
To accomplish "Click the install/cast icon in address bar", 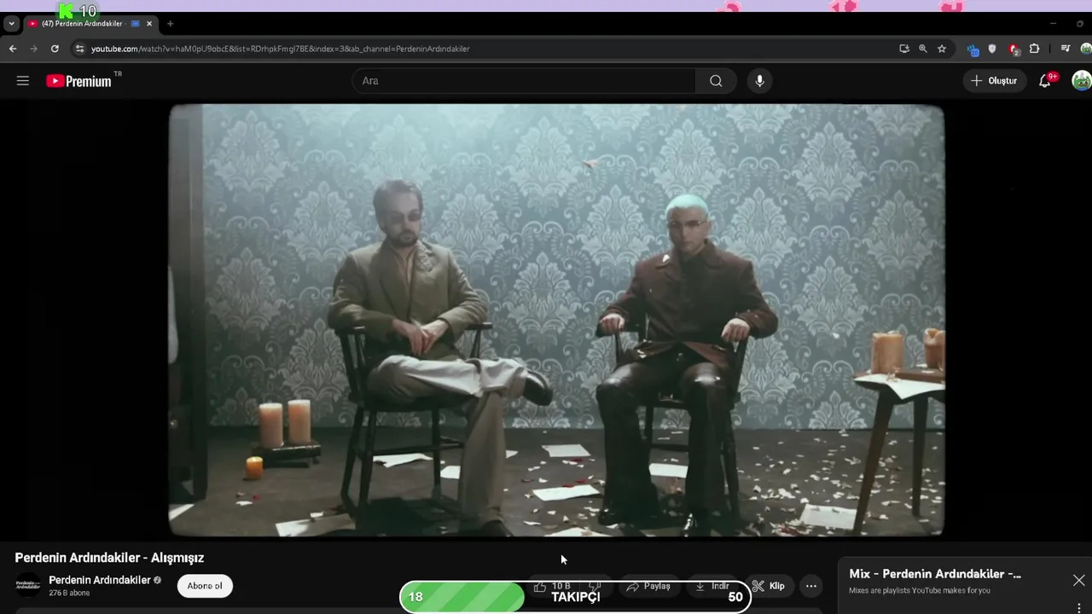I will [904, 49].
